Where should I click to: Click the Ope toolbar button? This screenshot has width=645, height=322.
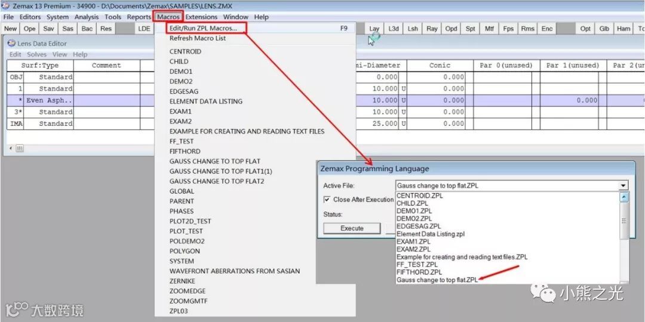[30, 29]
